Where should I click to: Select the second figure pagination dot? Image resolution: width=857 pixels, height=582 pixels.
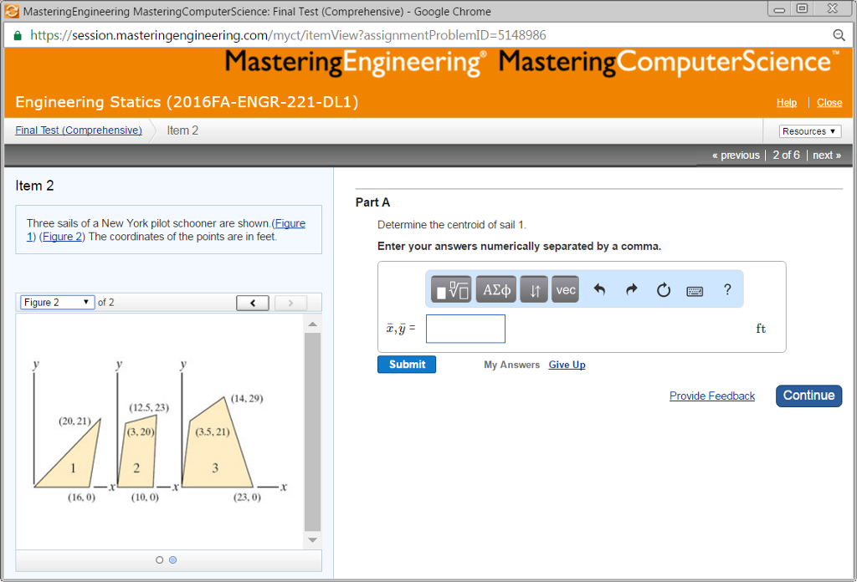[173, 559]
